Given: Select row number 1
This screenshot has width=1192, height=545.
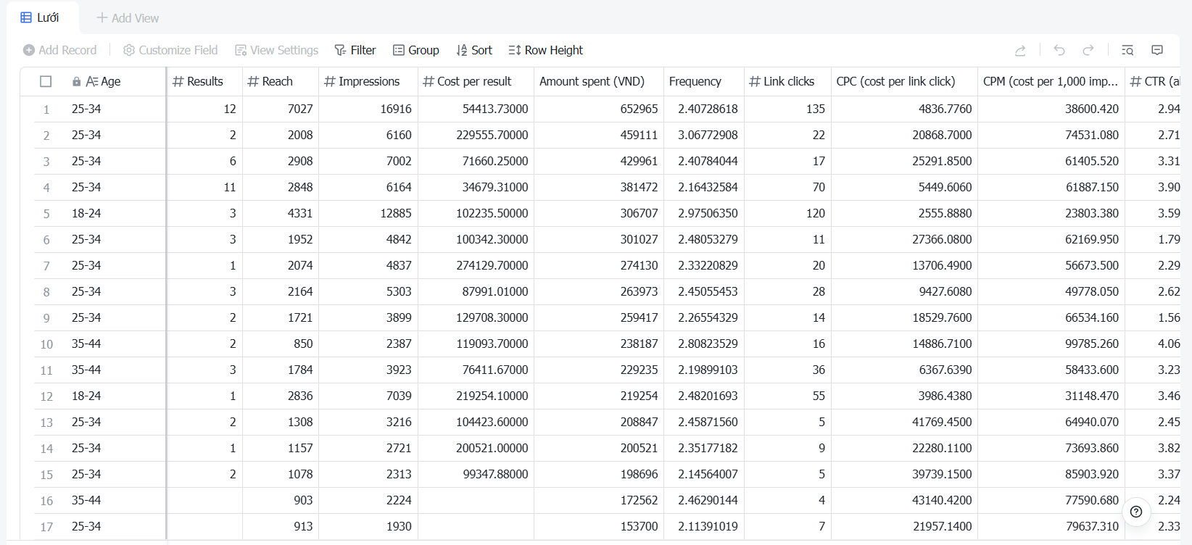Looking at the screenshot, I should point(46,109).
